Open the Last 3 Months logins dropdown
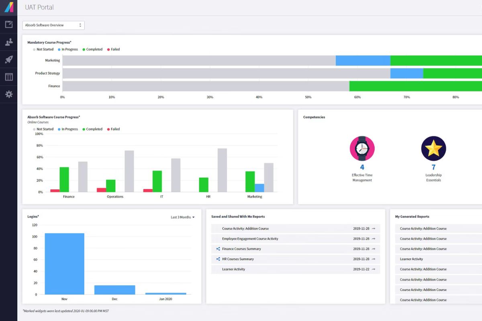Image resolution: width=482 pixels, height=321 pixels. tap(183, 217)
